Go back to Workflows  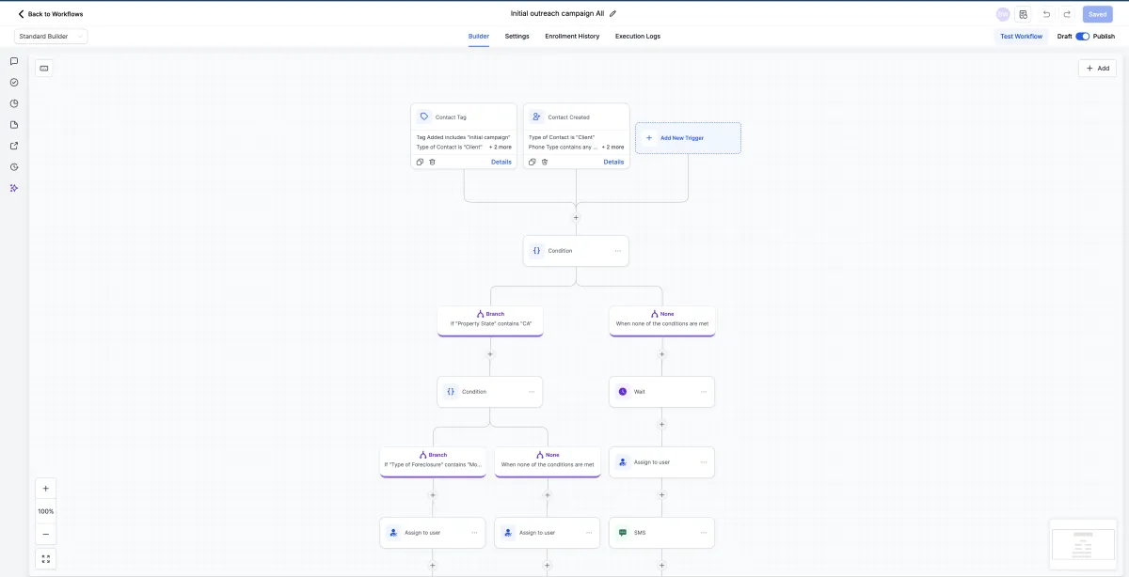(x=51, y=14)
